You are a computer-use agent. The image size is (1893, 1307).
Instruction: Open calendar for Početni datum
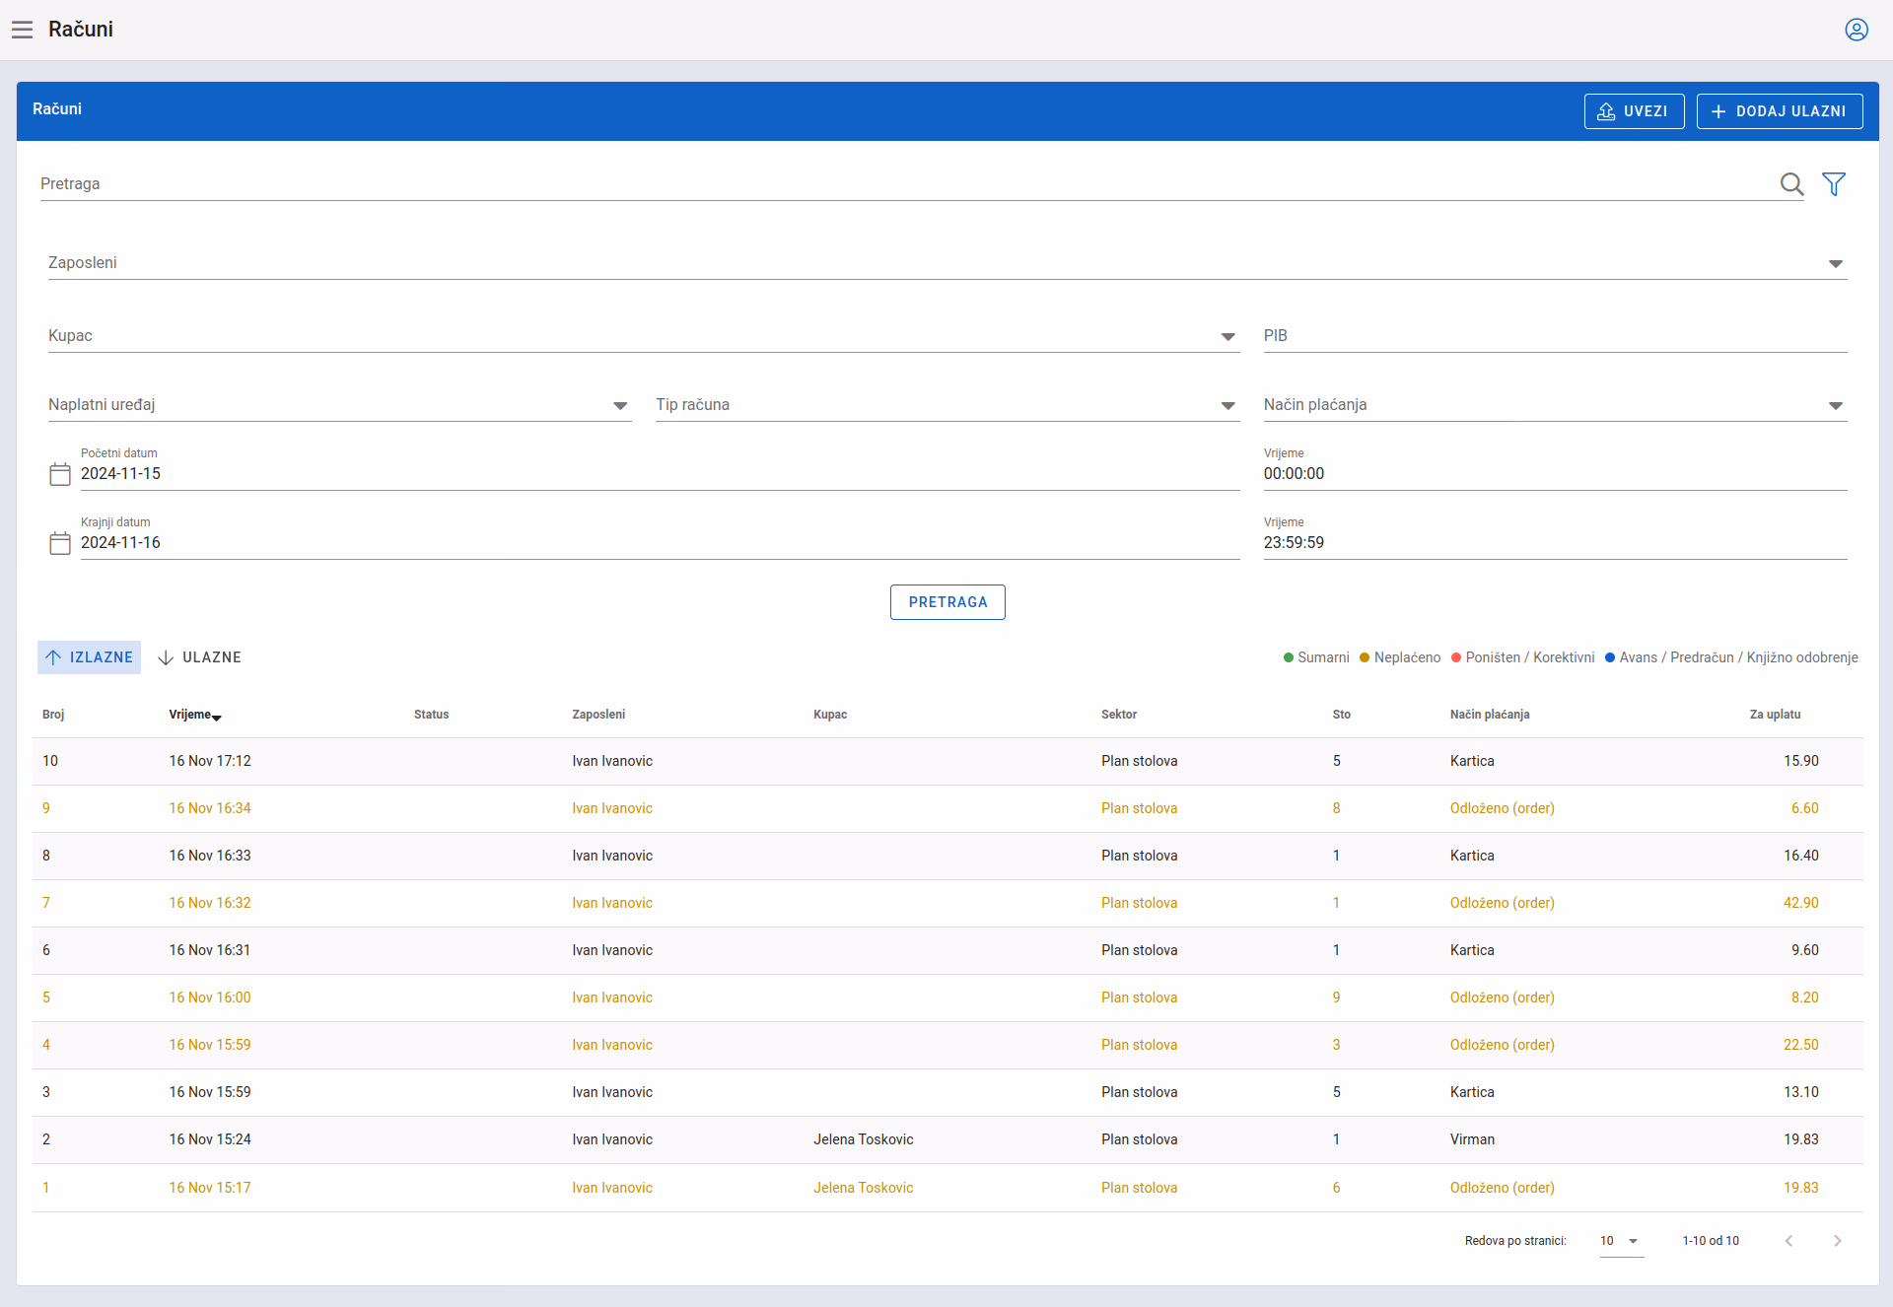pos(60,474)
